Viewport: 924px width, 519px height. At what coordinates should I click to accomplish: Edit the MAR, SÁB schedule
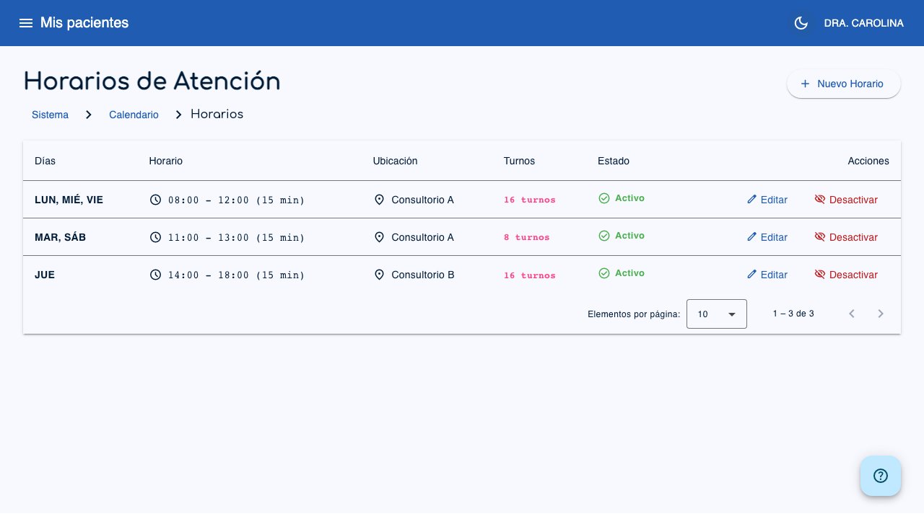click(767, 237)
